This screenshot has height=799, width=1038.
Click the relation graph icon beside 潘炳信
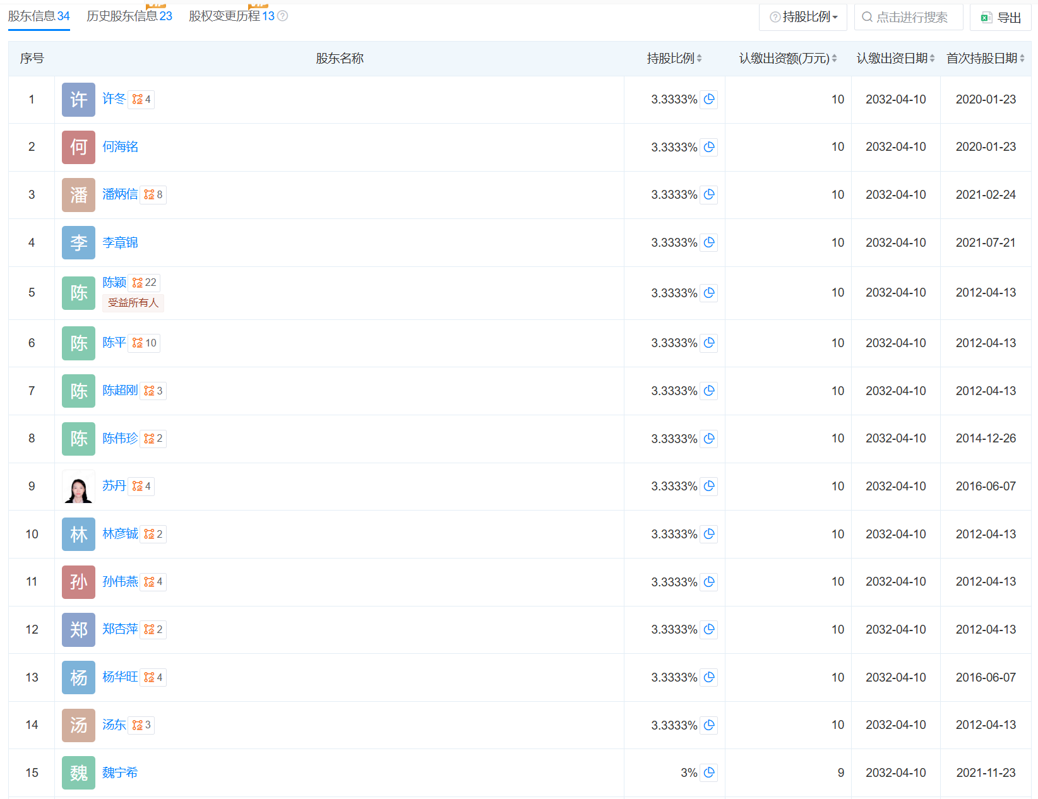coord(149,195)
